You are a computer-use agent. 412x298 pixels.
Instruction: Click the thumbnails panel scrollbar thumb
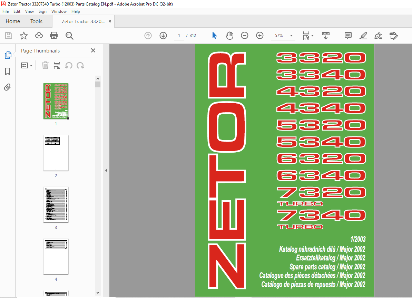[98, 85]
